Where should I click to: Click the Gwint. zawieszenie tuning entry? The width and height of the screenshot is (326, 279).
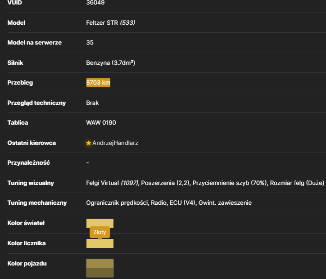(225, 203)
